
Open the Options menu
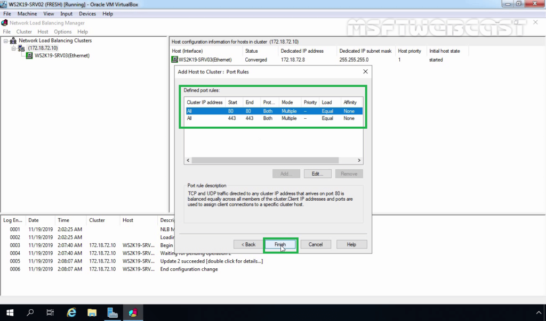click(63, 31)
